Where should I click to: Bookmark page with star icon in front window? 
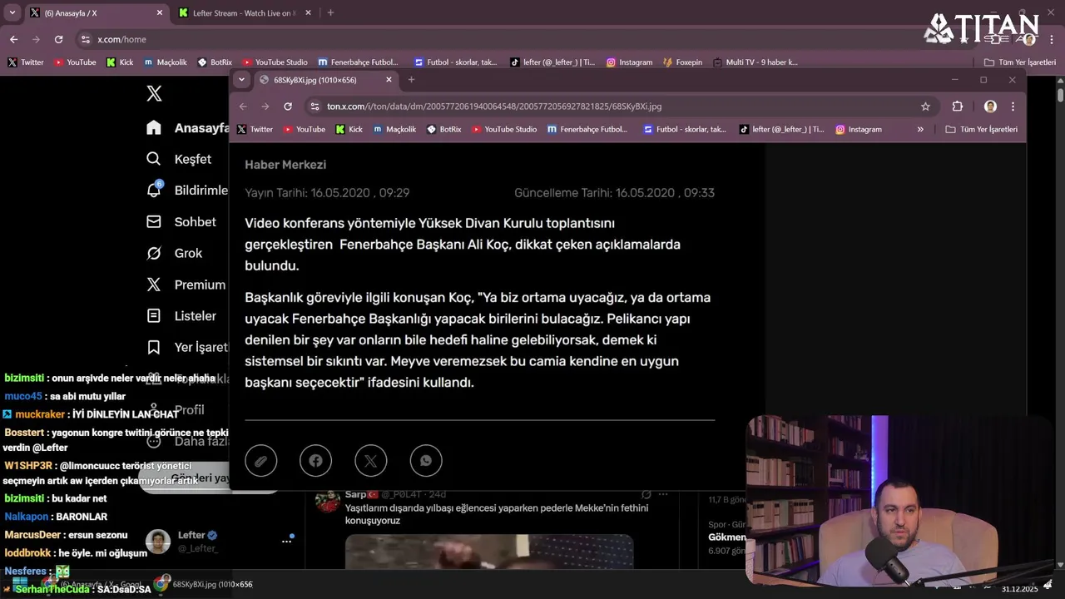925,106
